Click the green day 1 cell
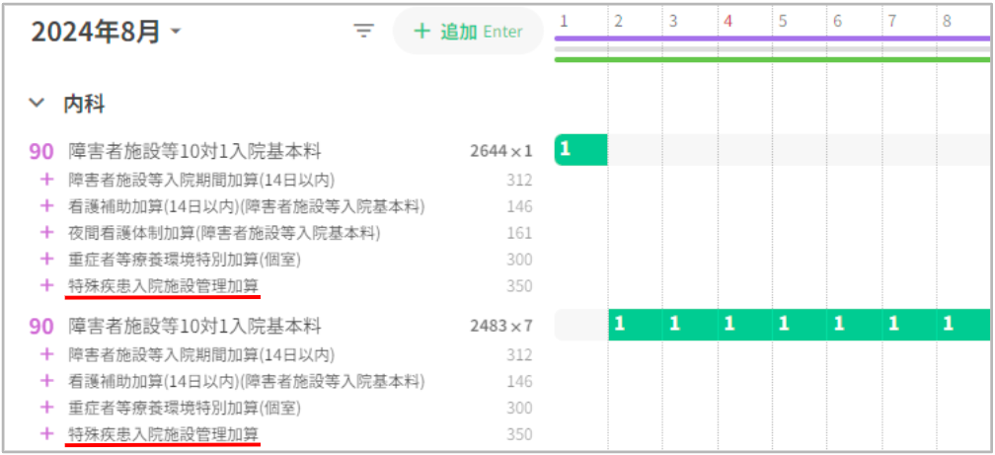 (x=580, y=150)
